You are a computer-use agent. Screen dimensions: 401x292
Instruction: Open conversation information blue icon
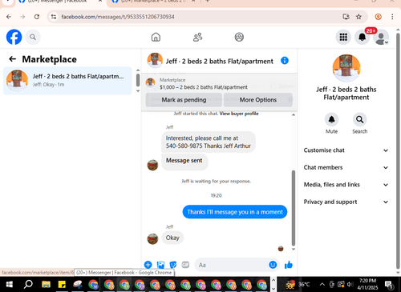(285, 61)
